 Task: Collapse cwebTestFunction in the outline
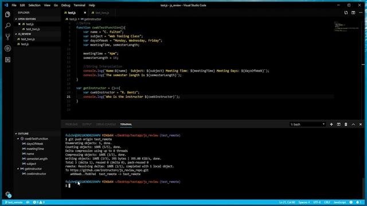pyautogui.click(x=18, y=138)
